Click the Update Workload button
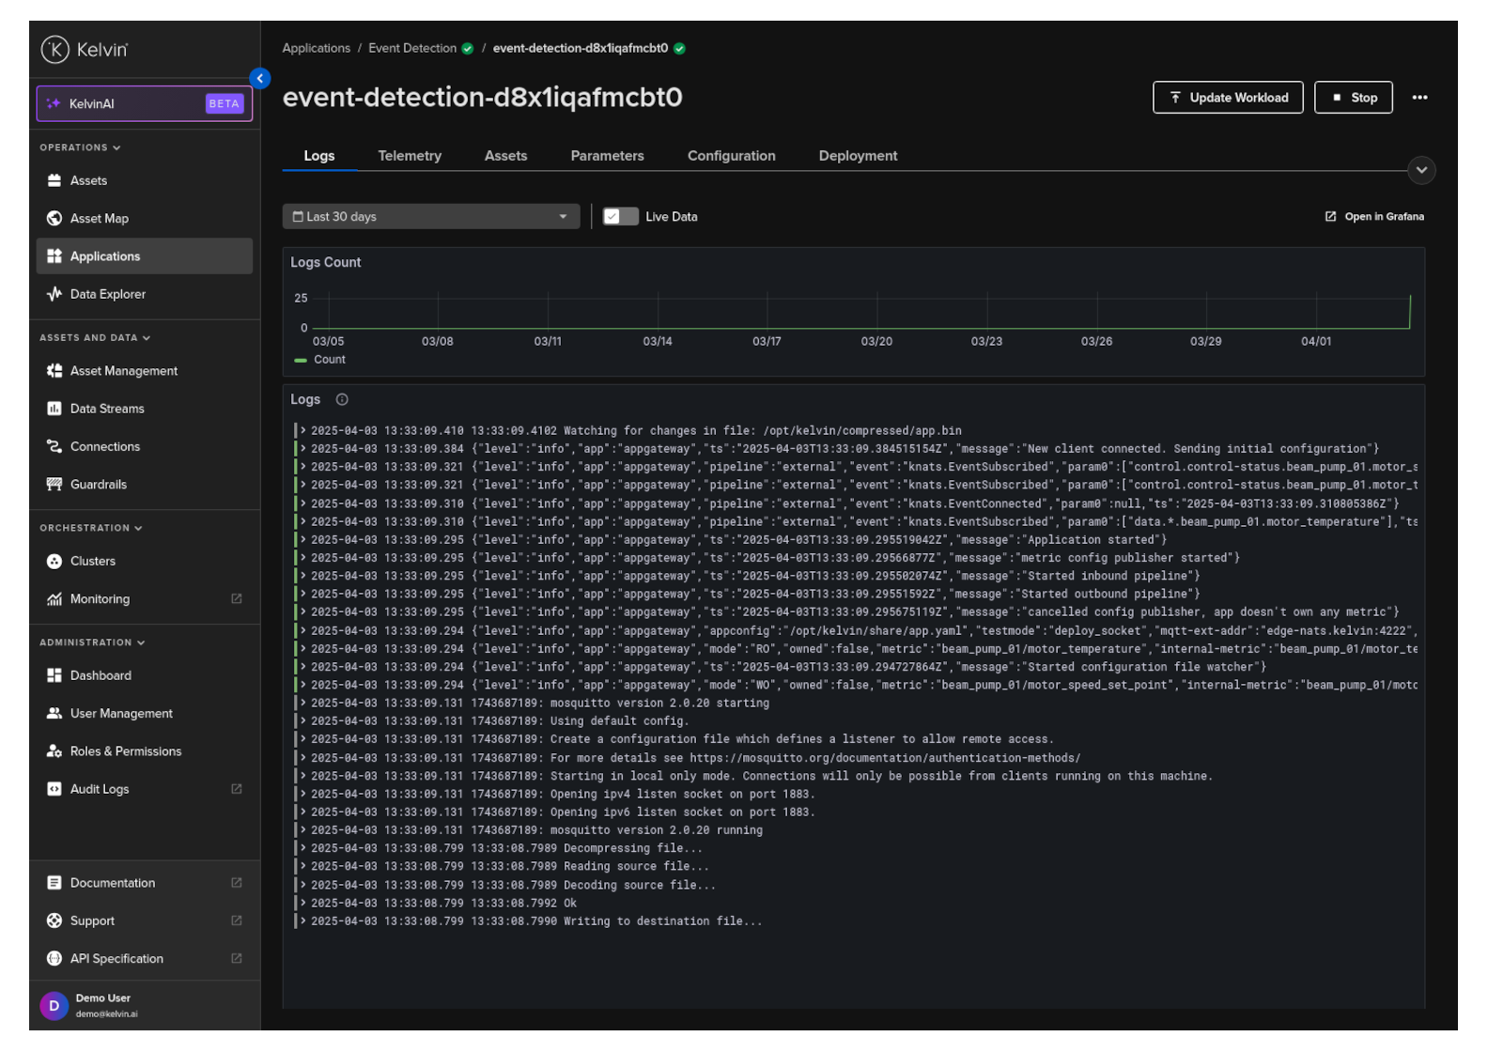This screenshot has width=1488, height=1052. tap(1227, 98)
